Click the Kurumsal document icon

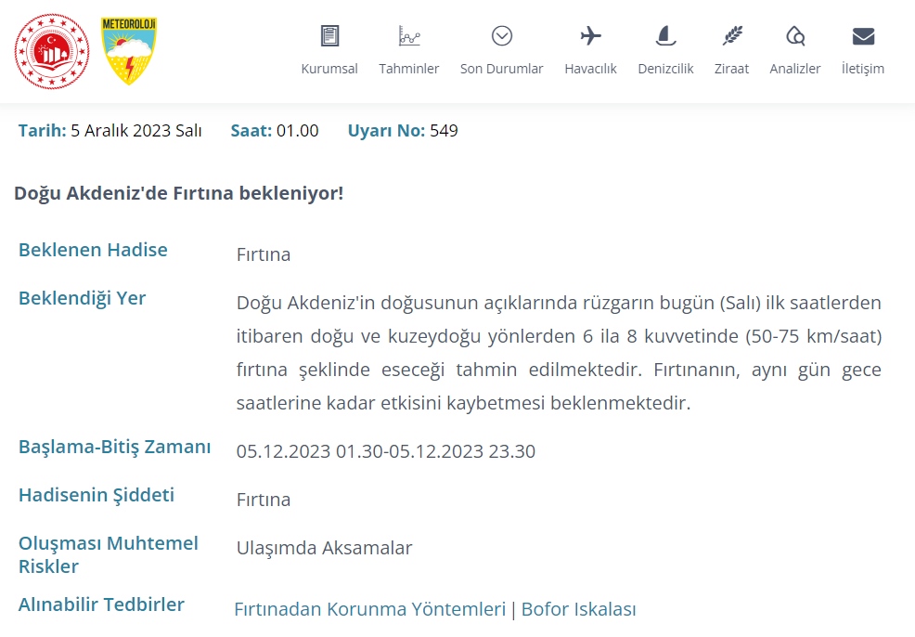click(329, 36)
